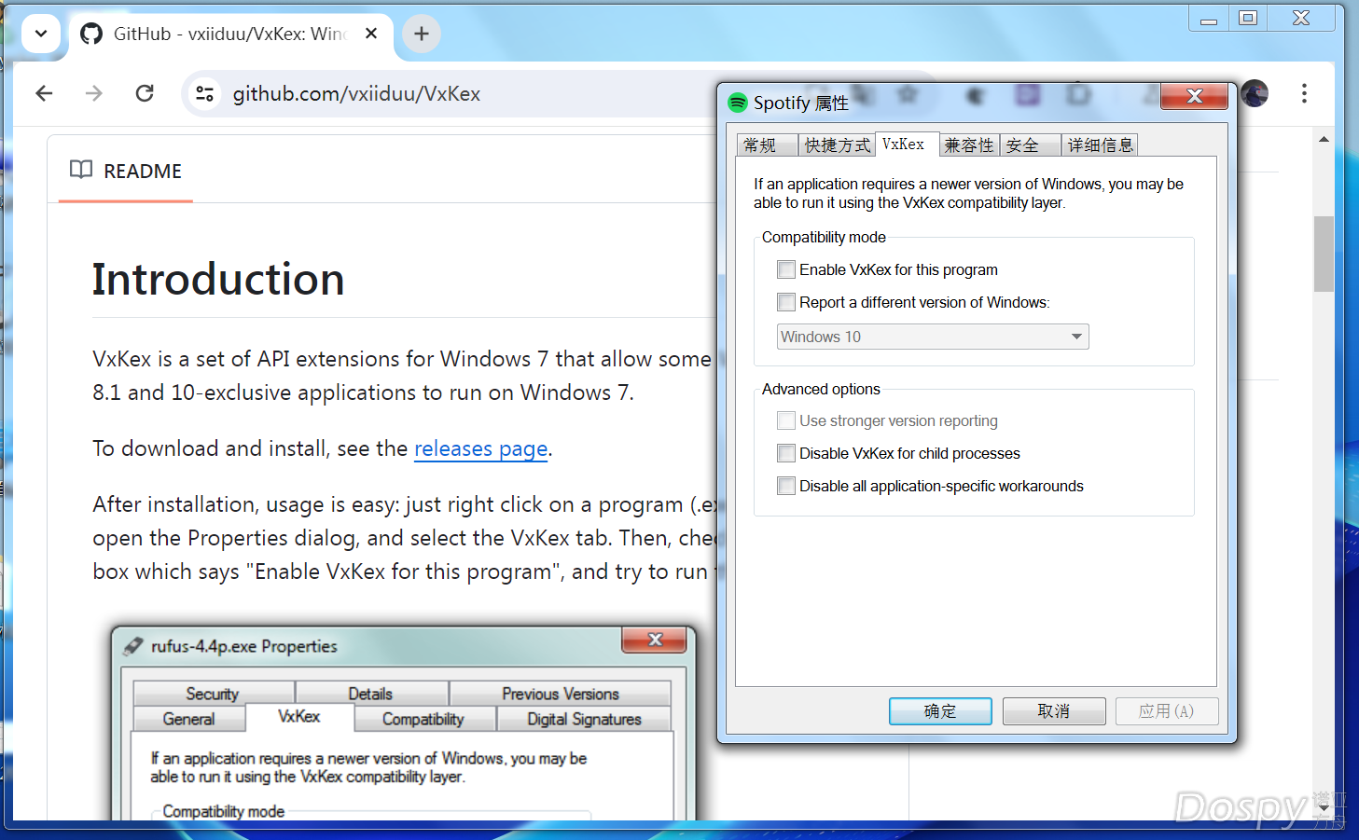The width and height of the screenshot is (1359, 840).
Task: Reload the GitHub page
Action: click(145, 93)
